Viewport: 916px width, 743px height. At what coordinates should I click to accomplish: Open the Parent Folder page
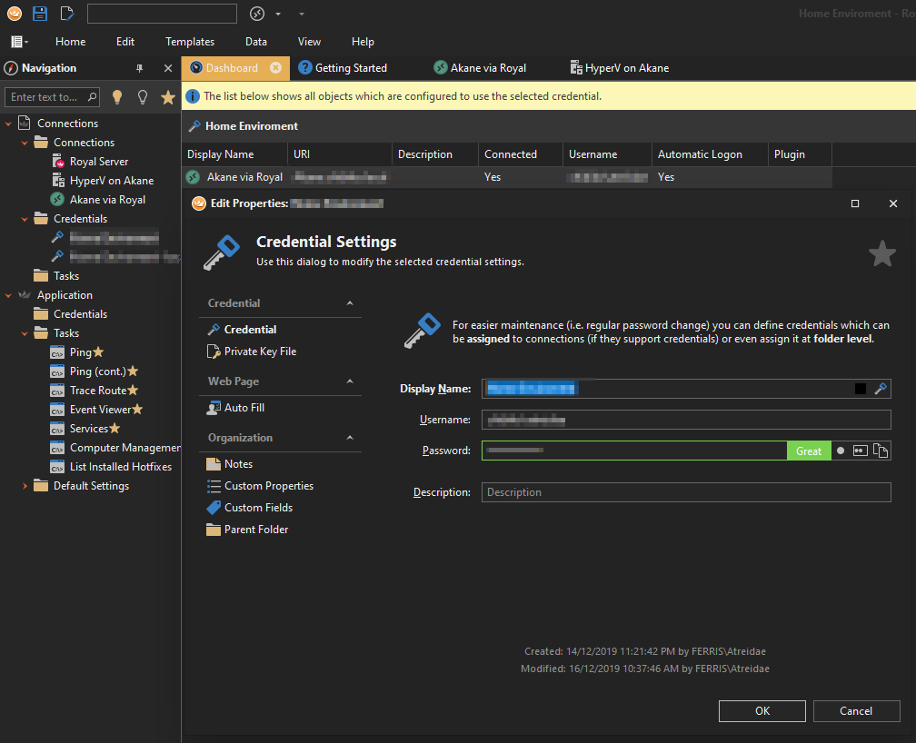click(x=256, y=530)
